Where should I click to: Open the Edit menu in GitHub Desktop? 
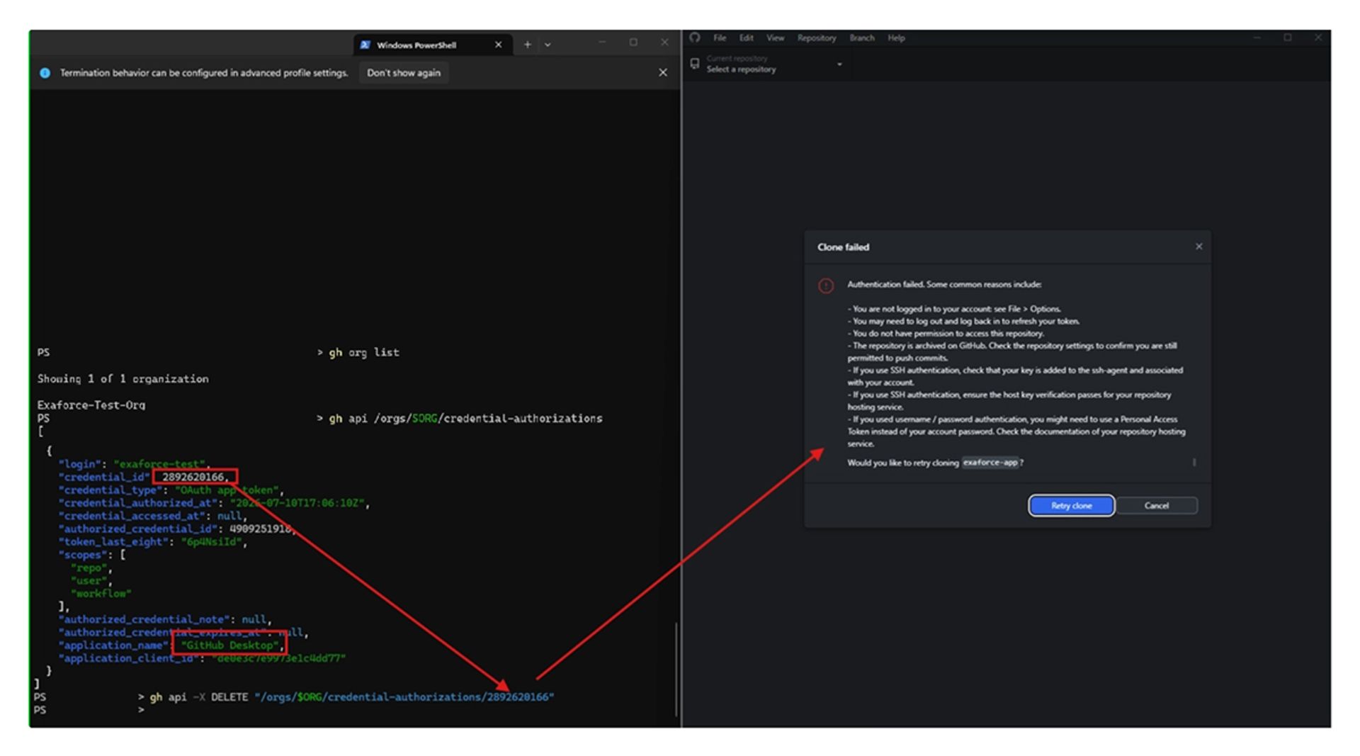pyautogui.click(x=747, y=38)
